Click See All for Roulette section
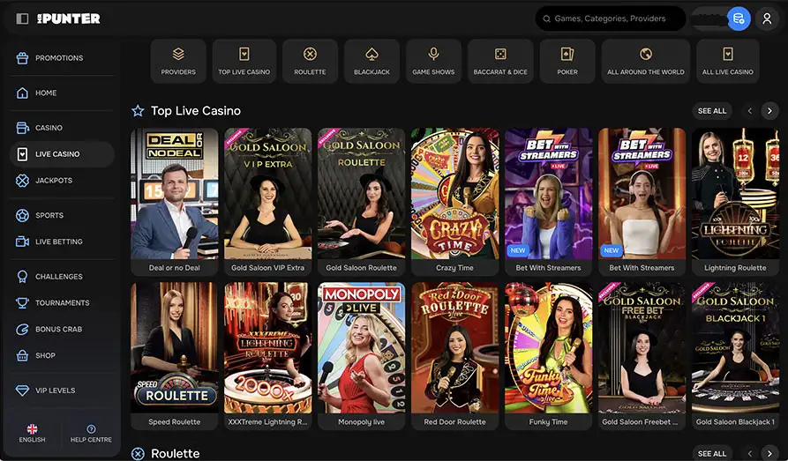788x461 pixels. pyautogui.click(x=712, y=453)
